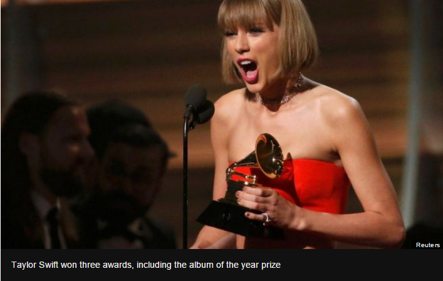Click the dark caption bar below the photo
Image resolution: width=443 pixels, height=281 pixels.
pyautogui.click(x=222, y=265)
